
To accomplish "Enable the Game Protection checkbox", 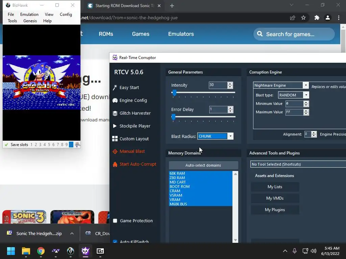I will coord(115,221).
